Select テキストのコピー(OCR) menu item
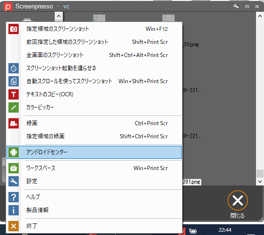 (x=94, y=94)
